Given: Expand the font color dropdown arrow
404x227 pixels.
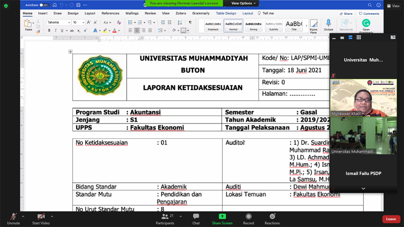Looking at the screenshot, I should tap(119, 31).
